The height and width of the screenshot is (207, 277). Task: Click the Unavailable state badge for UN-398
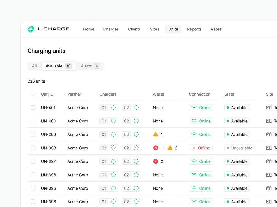[x=239, y=148]
